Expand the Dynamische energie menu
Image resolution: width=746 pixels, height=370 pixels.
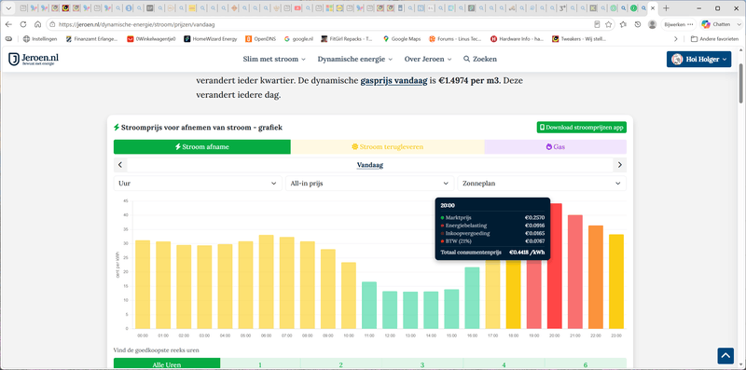[x=355, y=59]
